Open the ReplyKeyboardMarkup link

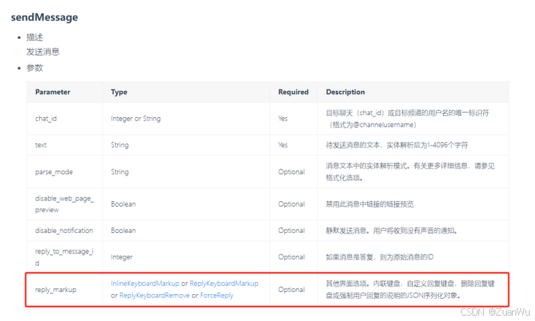click(224, 283)
